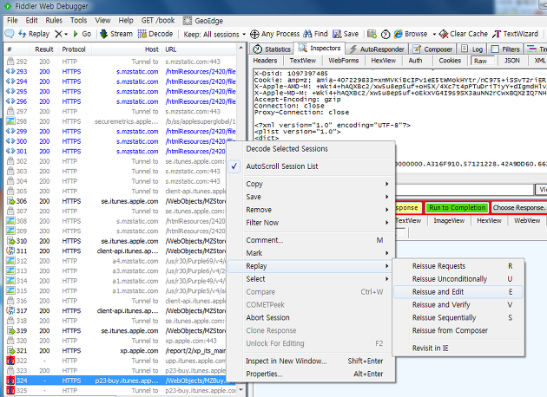This screenshot has height=397, width=547.
Task: Choose Comment... in context menu
Action: (x=311, y=240)
